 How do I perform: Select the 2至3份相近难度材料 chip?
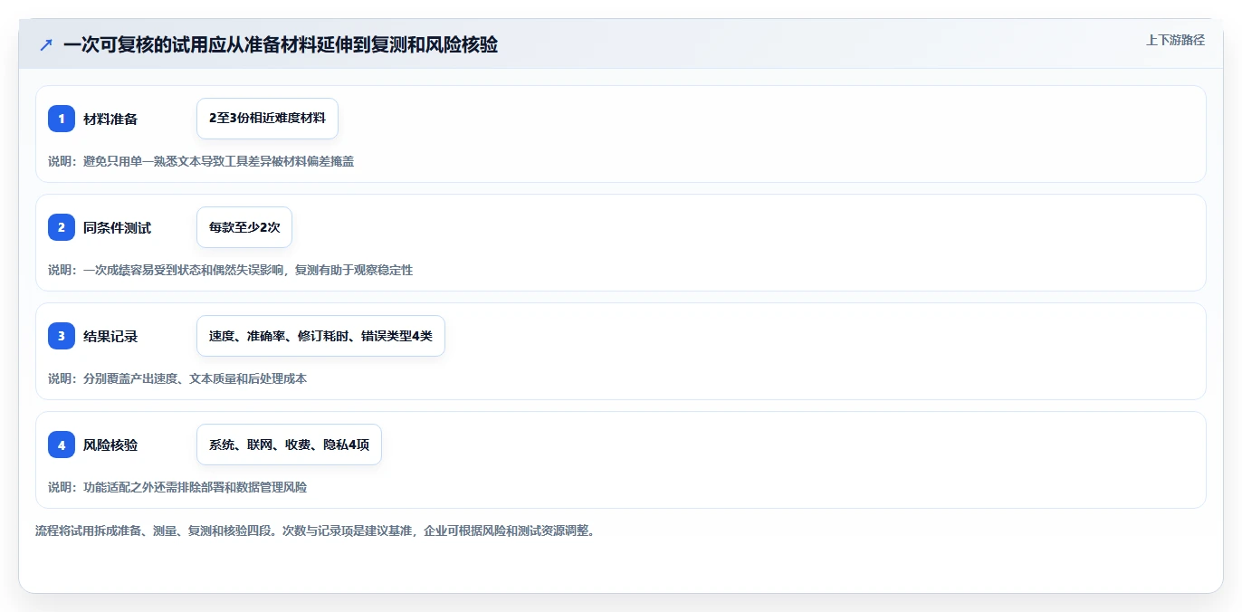pyautogui.click(x=267, y=119)
